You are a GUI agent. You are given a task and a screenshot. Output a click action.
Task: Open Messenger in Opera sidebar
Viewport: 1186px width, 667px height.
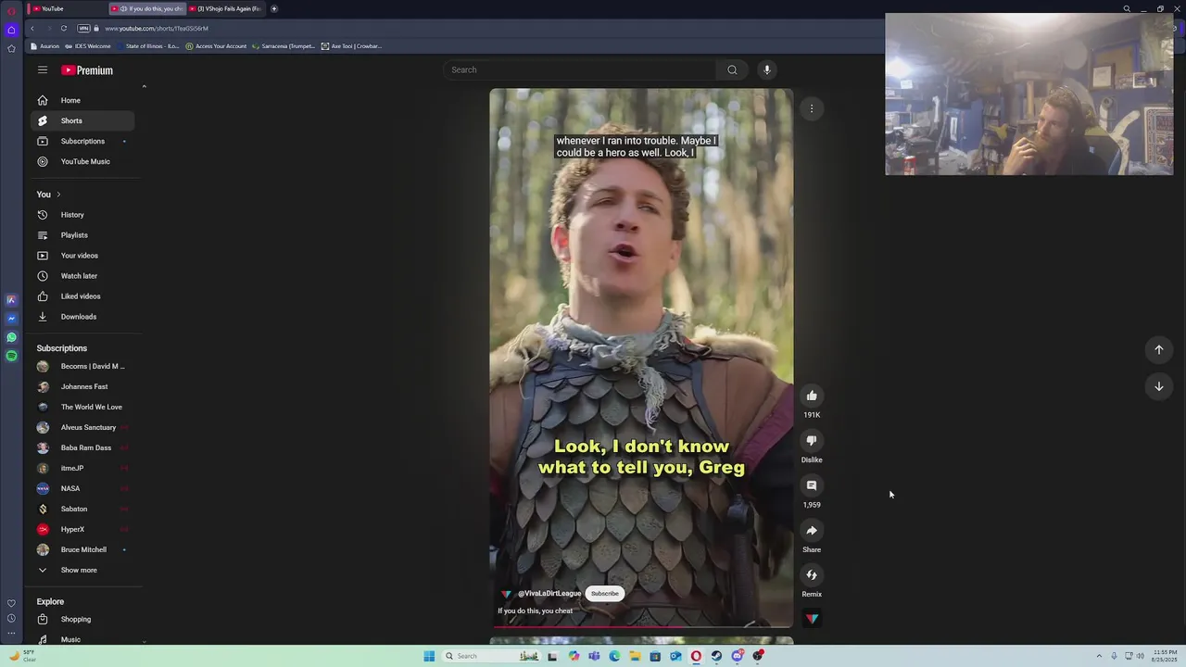coord(11,319)
